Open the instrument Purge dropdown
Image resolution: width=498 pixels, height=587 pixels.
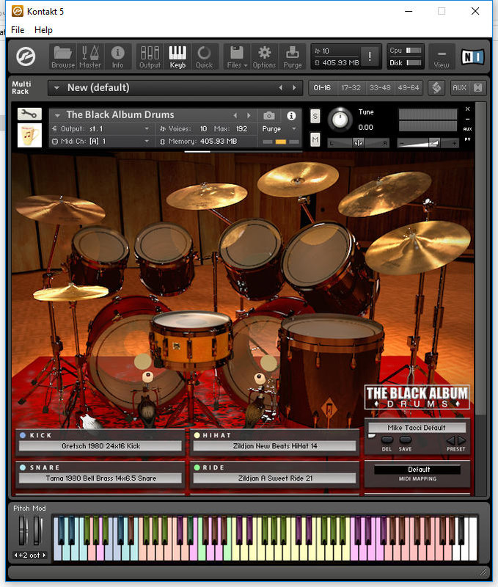279,129
